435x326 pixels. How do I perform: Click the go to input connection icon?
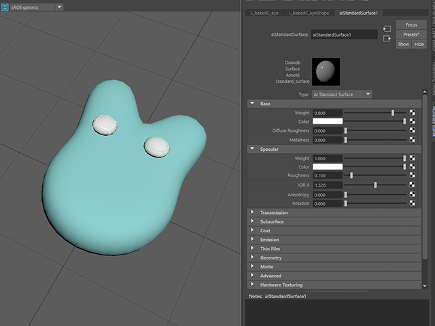pos(387,29)
